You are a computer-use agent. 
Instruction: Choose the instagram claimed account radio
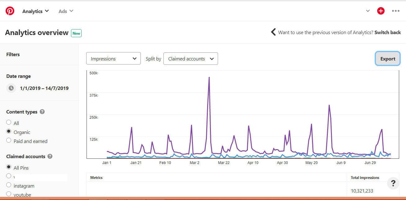pos(9,185)
